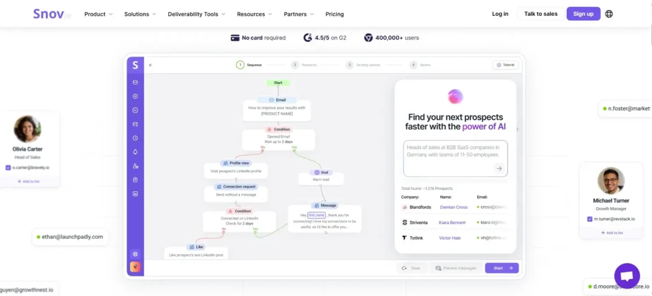This screenshot has width=652, height=296.
Task: Click Preview messages button
Action: [x=456, y=268]
